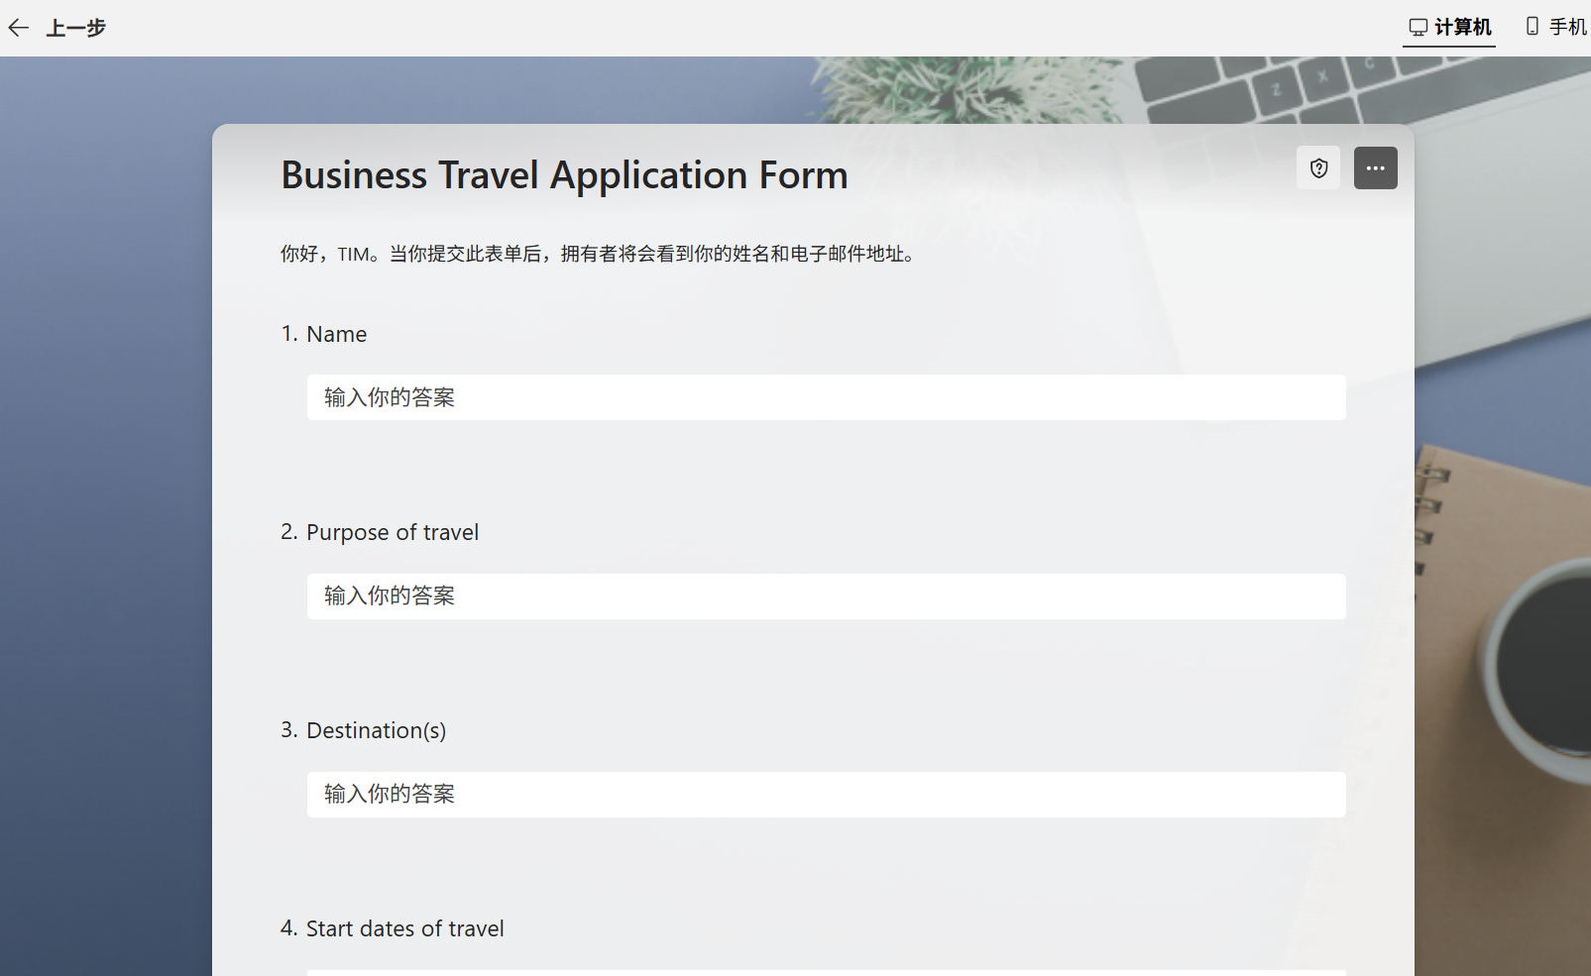Click the '1. Name' question label
This screenshot has height=976, width=1591.
click(324, 334)
